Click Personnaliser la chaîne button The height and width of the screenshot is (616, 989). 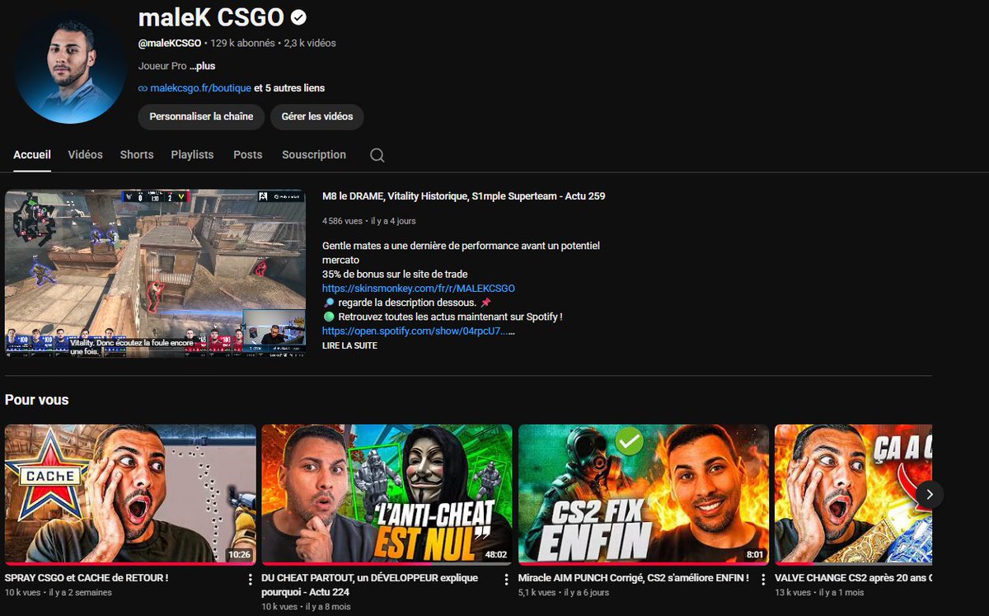point(201,116)
